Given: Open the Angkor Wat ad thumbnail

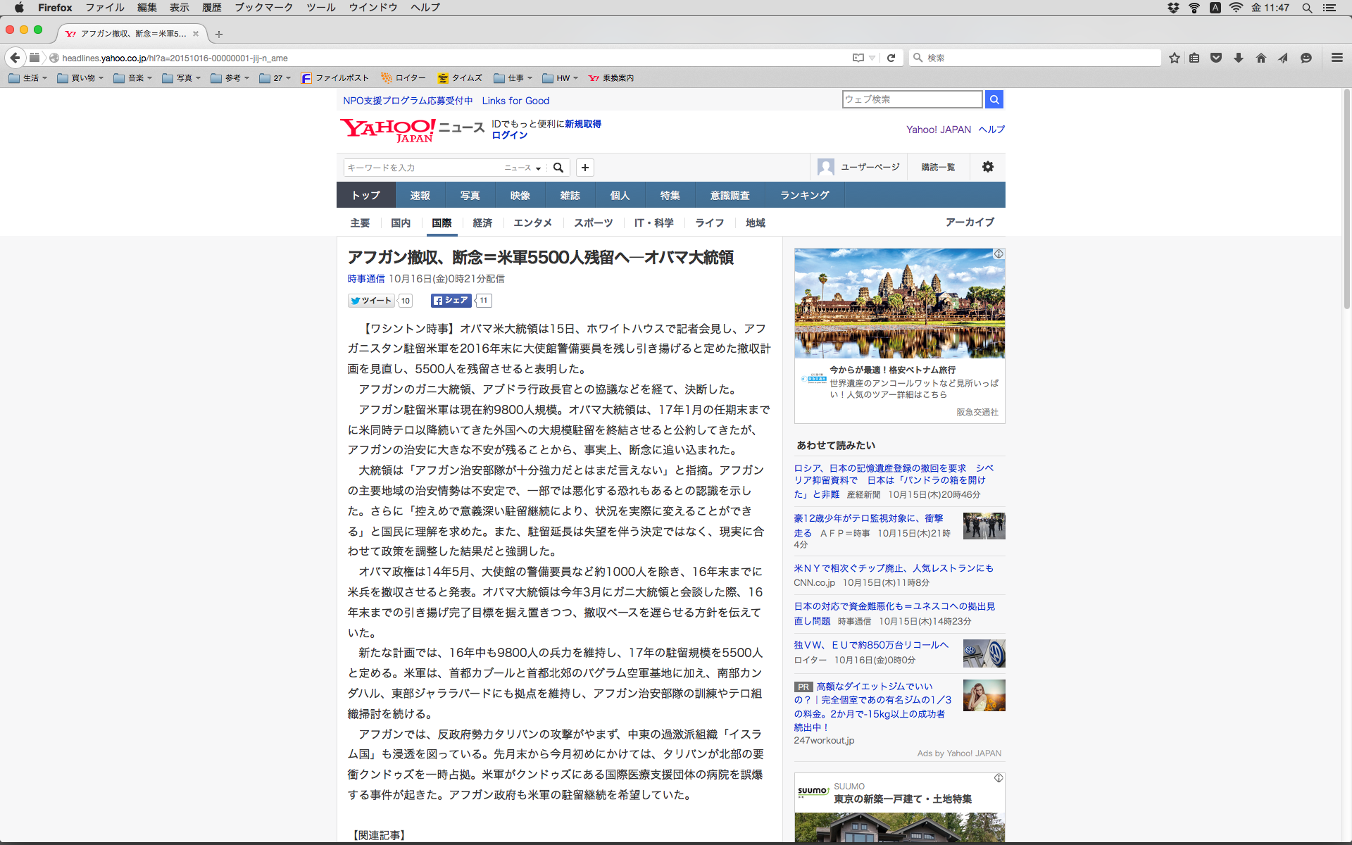Looking at the screenshot, I should click(899, 303).
